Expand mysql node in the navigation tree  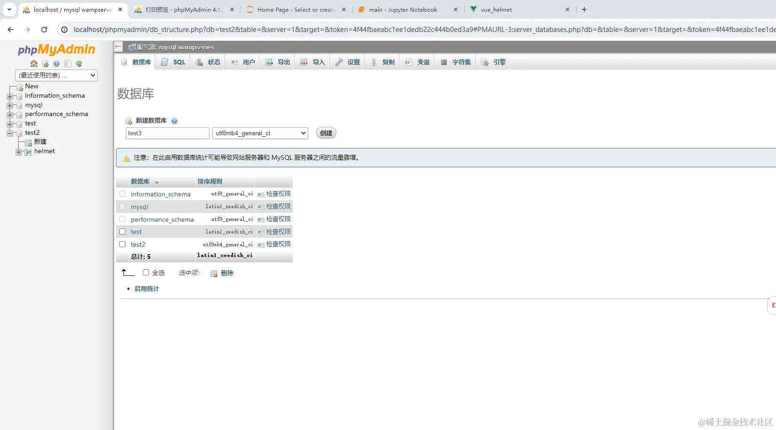10,106
